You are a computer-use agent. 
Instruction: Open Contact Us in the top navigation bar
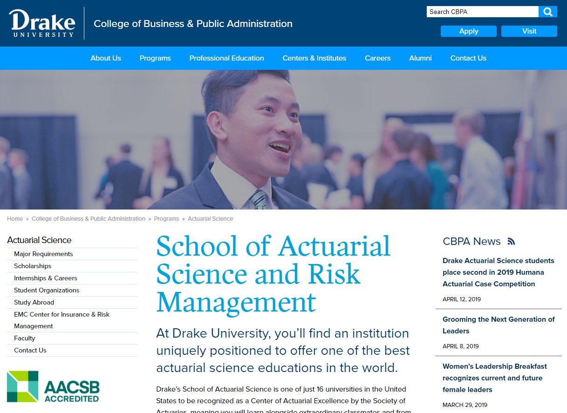(468, 58)
